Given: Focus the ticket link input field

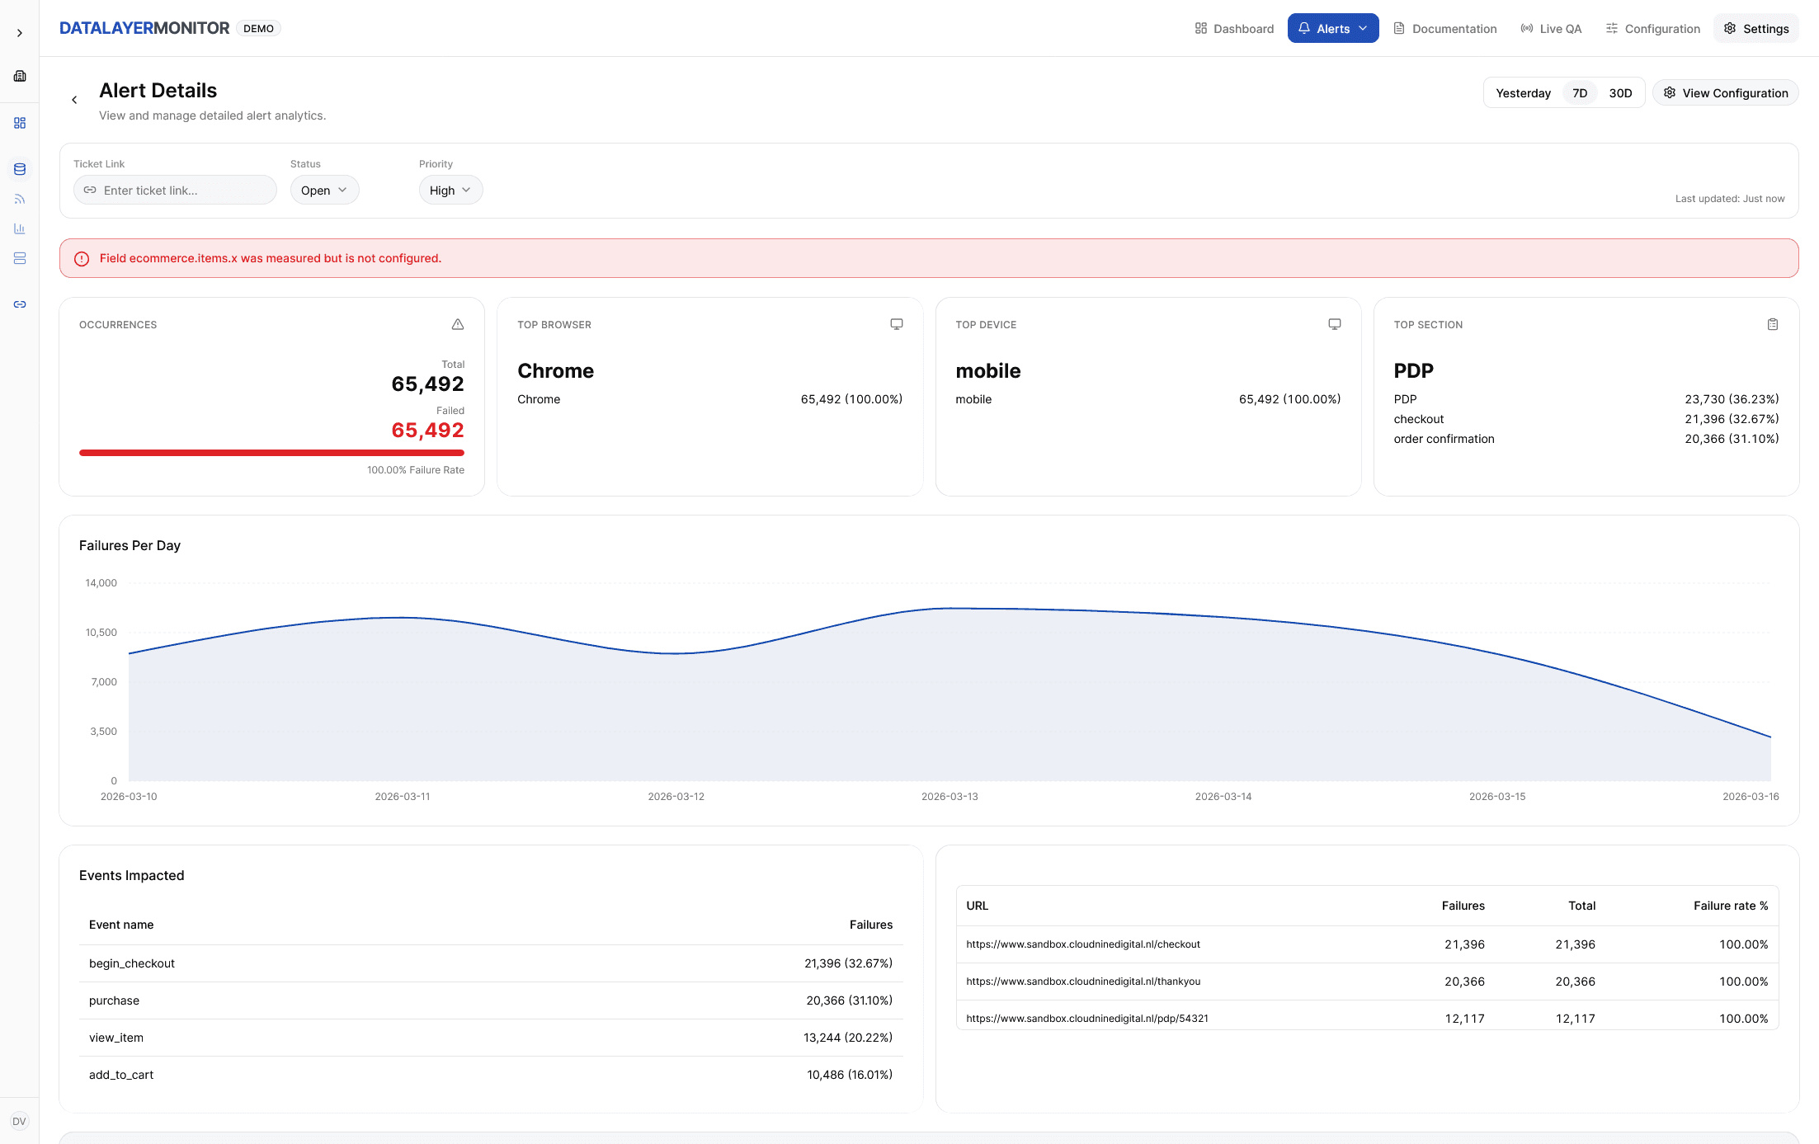Looking at the screenshot, I should [175, 190].
